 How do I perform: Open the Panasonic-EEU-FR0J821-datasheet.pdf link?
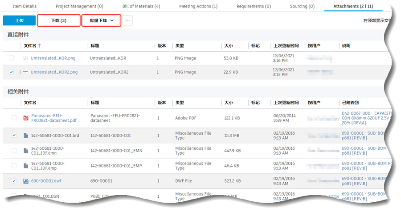pyautogui.click(x=54, y=118)
